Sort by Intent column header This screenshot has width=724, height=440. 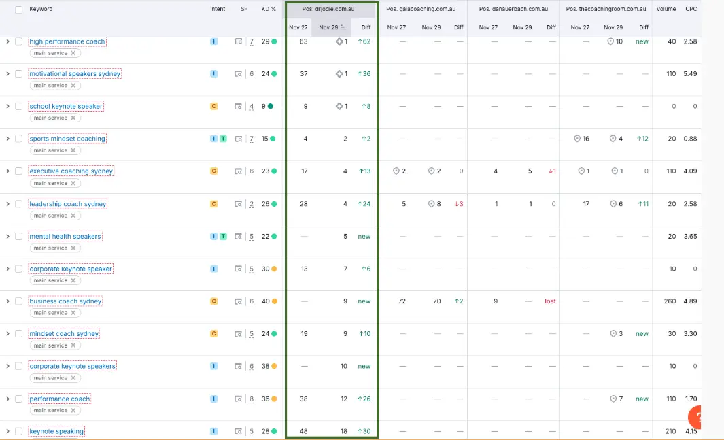click(x=218, y=9)
